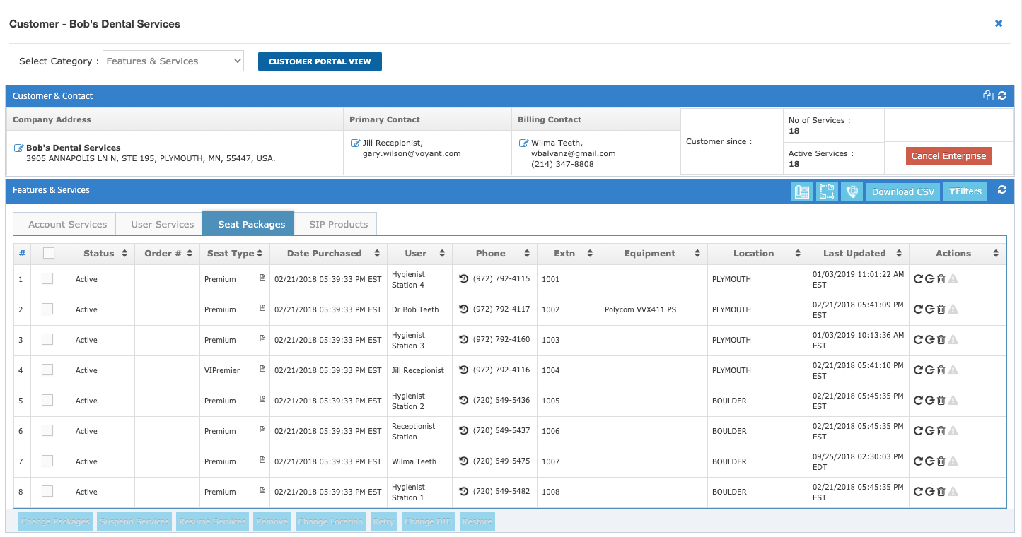Click copy icon in Customer & Contact header
The height and width of the screenshot is (537, 1022).
[988, 96]
